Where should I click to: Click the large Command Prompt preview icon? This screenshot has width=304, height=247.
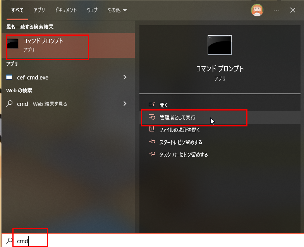tap(220, 45)
